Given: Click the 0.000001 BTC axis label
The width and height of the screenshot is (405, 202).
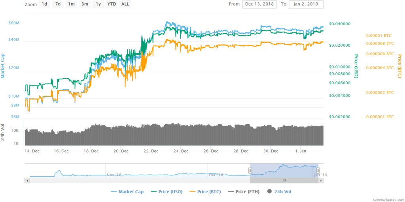Looking at the screenshot, I should (x=380, y=117).
